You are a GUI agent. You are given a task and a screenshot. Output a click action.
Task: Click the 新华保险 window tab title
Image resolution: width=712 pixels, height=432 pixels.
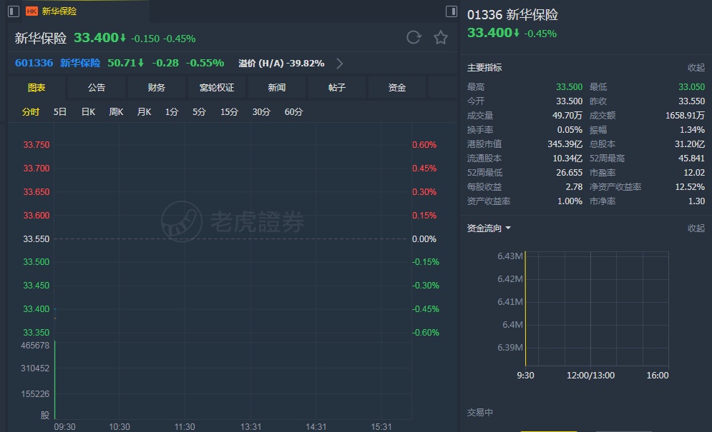click(59, 11)
